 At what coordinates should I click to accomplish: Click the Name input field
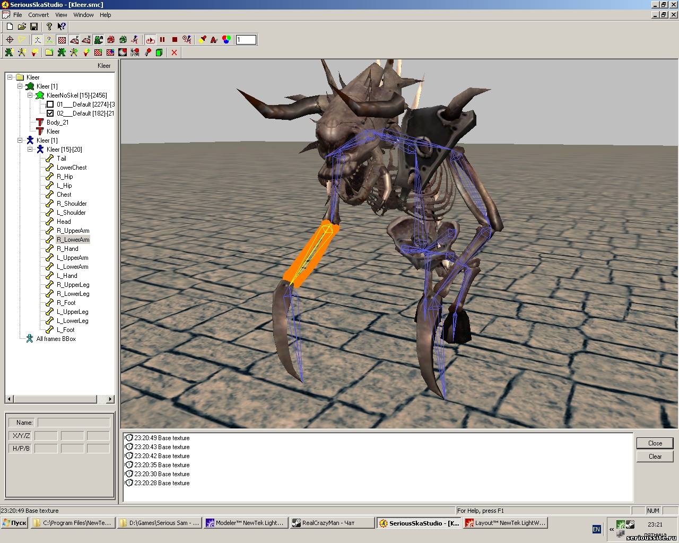click(x=74, y=423)
